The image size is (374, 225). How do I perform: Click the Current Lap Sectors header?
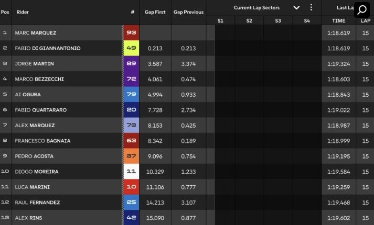click(x=257, y=8)
